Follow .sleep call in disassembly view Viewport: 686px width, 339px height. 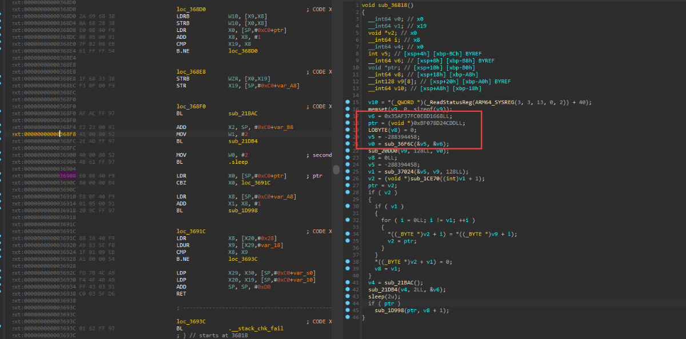click(x=237, y=162)
